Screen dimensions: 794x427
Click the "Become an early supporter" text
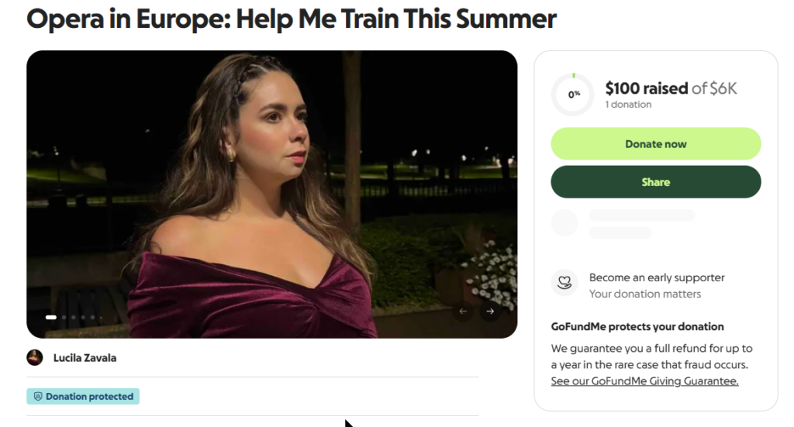pos(657,277)
